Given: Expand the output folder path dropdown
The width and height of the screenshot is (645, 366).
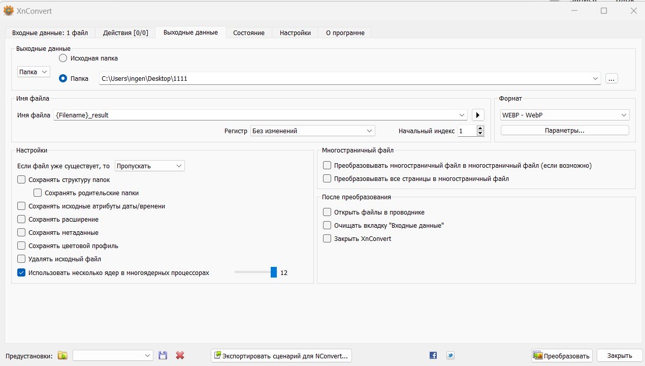Looking at the screenshot, I should pyautogui.click(x=596, y=78).
